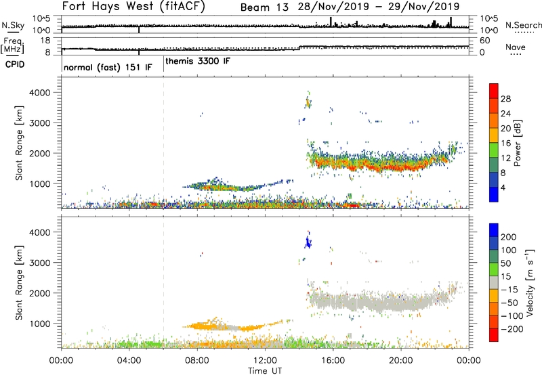The width and height of the screenshot is (542, 375).
Task: Click the gray segment of velocity color bar
Action: (494, 283)
